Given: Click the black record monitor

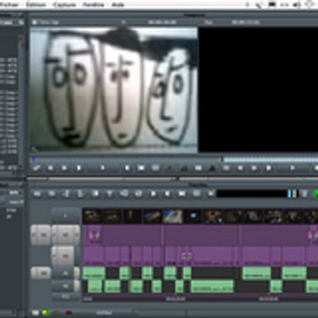Looking at the screenshot, I should 258,90.
